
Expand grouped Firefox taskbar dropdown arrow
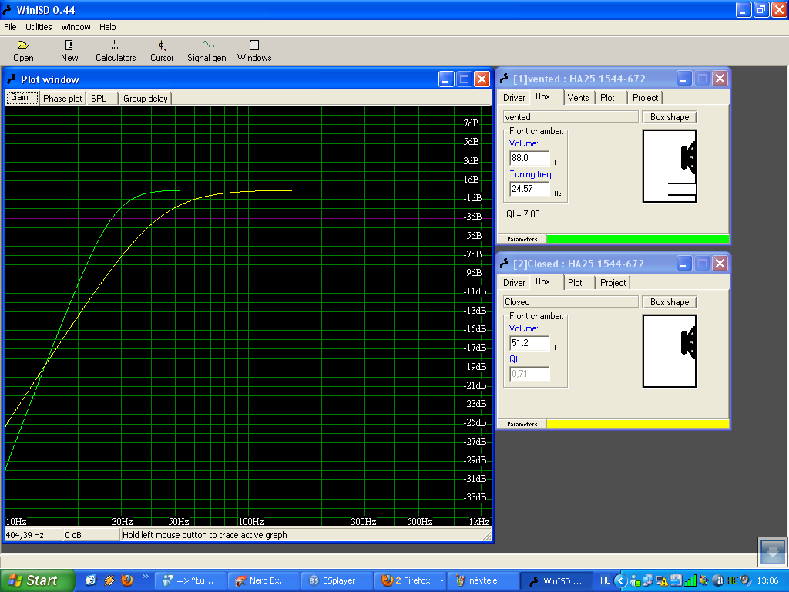tap(442, 580)
